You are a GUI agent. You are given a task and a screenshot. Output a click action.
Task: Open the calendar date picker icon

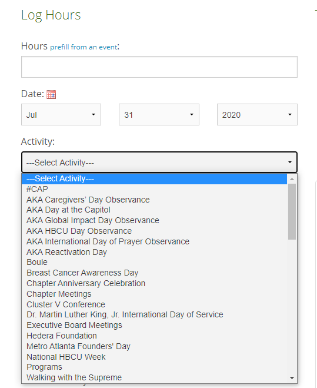51,94
